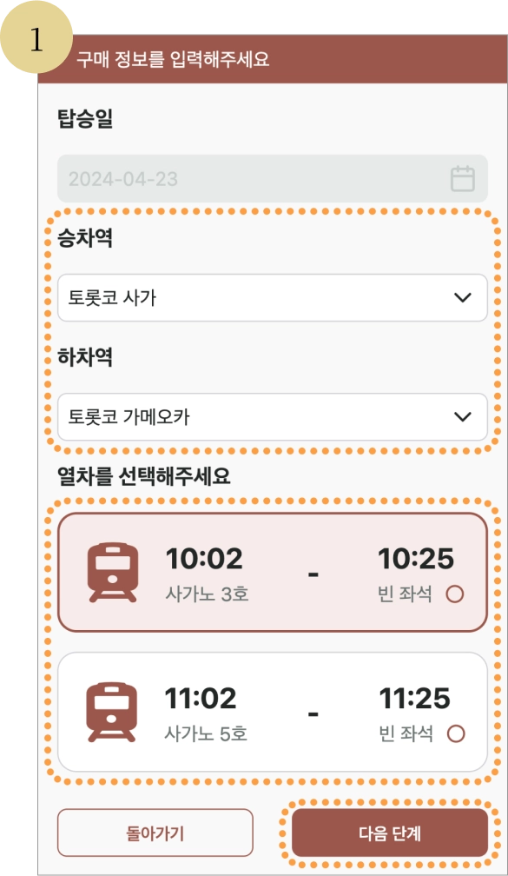Viewport: 508px width, 876px height.
Task: Expand the 하차역 chevron arrow
Action: pos(462,417)
